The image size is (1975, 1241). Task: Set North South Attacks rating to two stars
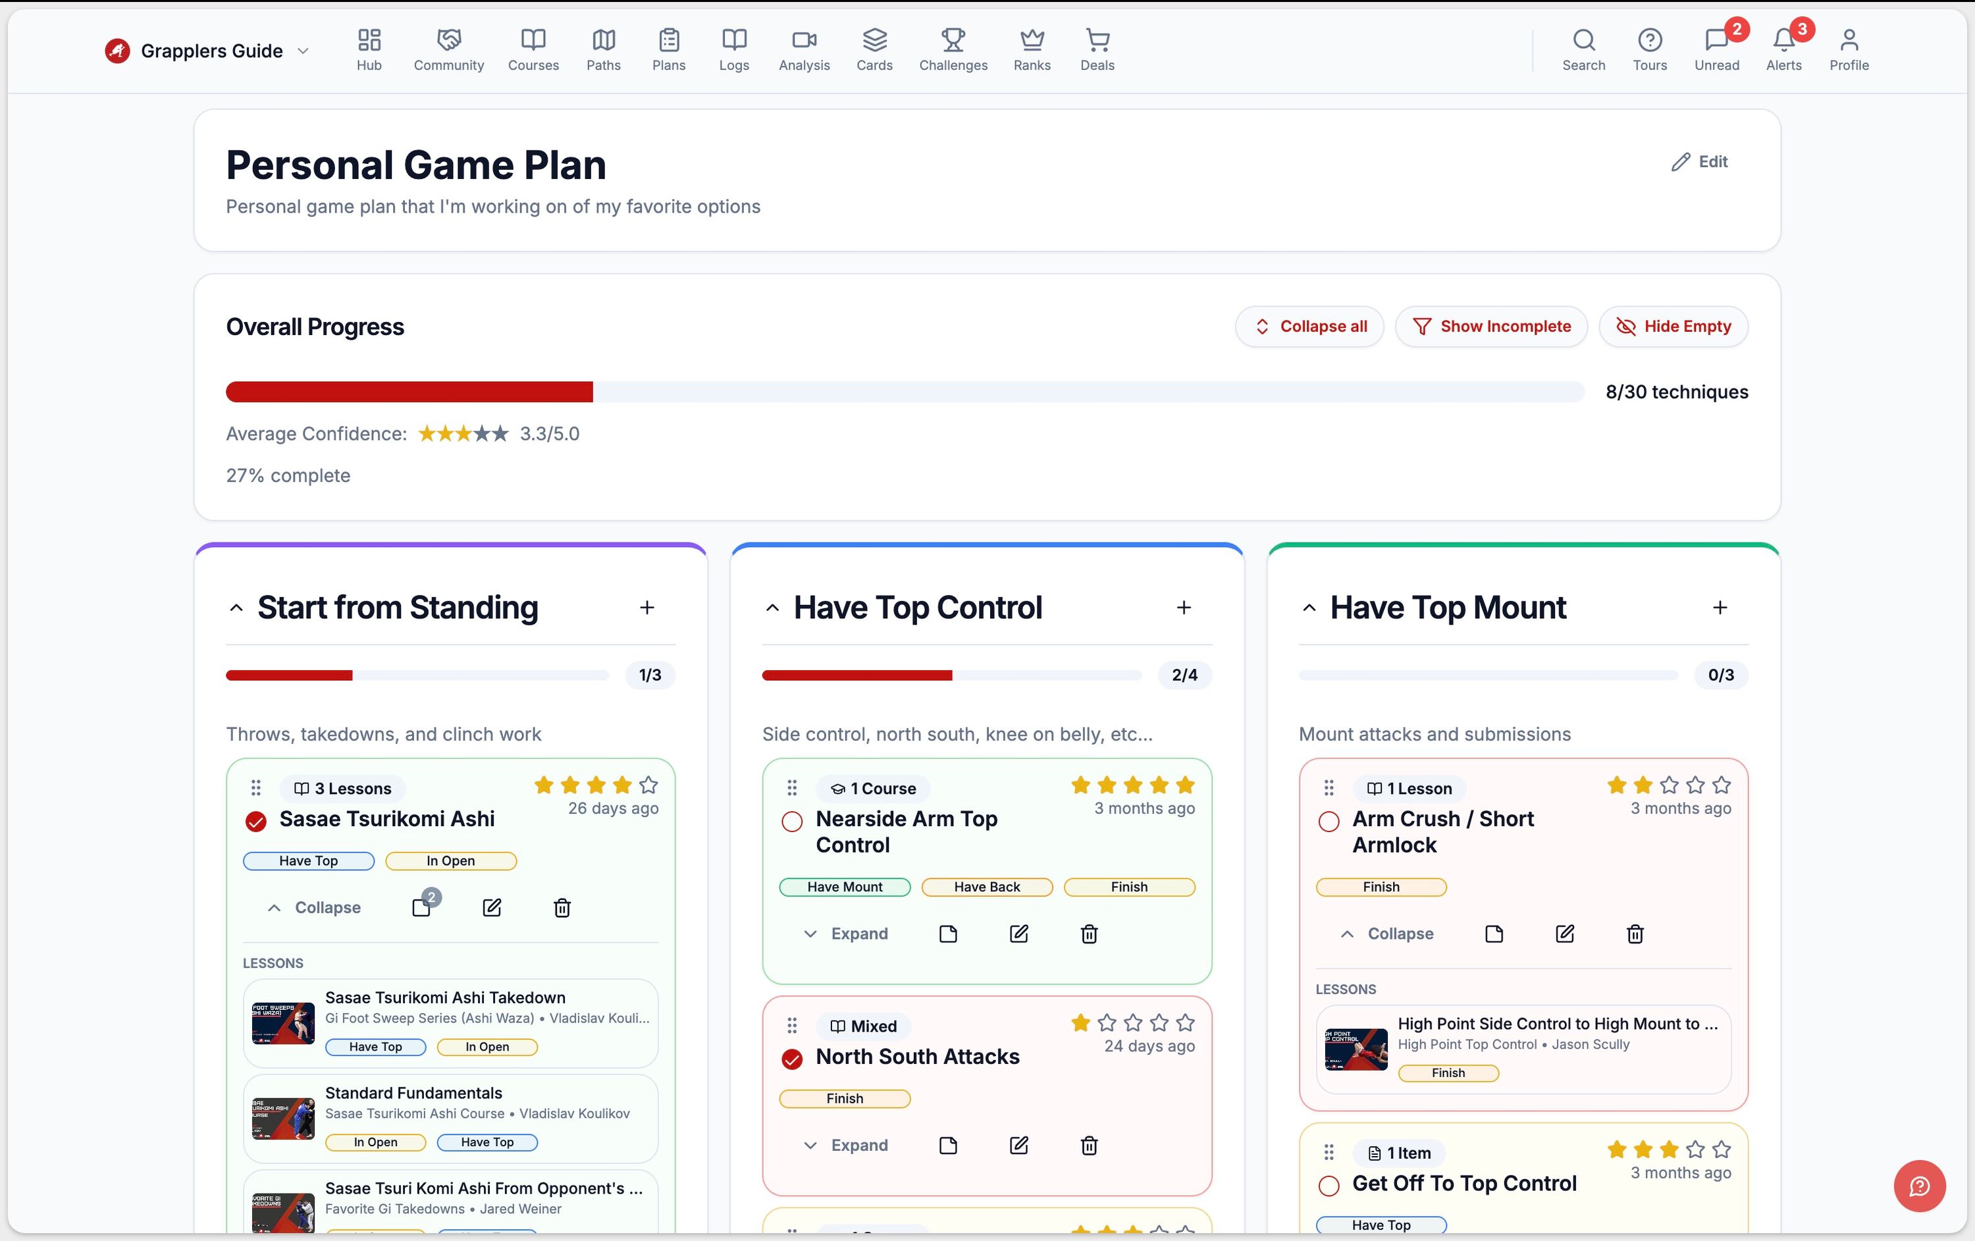[x=1107, y=1023]
